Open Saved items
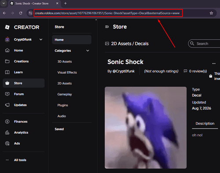Screen dimensions: 220x173 59,129
